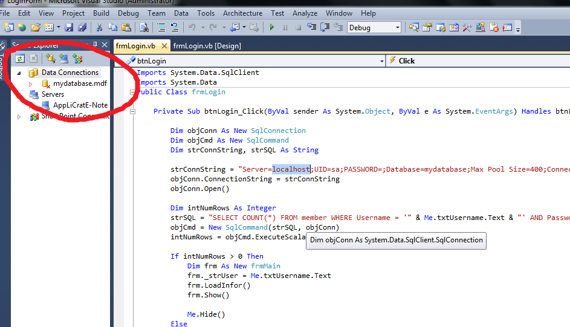Click Connect to Server in Server Explorer
Viewport: 570px width, 327px height.
click(63, 59)
